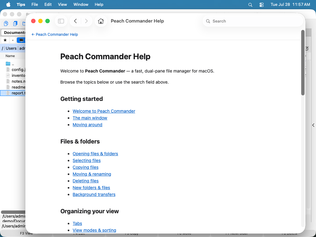This screenshot has width=316, height=237.
Task: Click the star favorites button in Peach Commander
Action: [x=5, y=40]
